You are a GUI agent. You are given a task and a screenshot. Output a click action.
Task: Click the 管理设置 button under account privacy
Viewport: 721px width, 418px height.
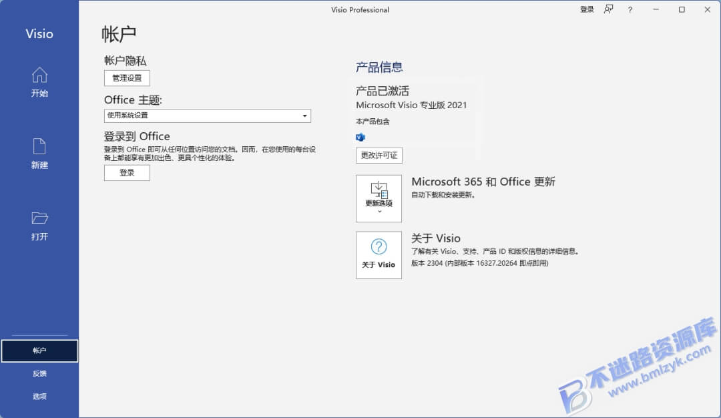127,78
